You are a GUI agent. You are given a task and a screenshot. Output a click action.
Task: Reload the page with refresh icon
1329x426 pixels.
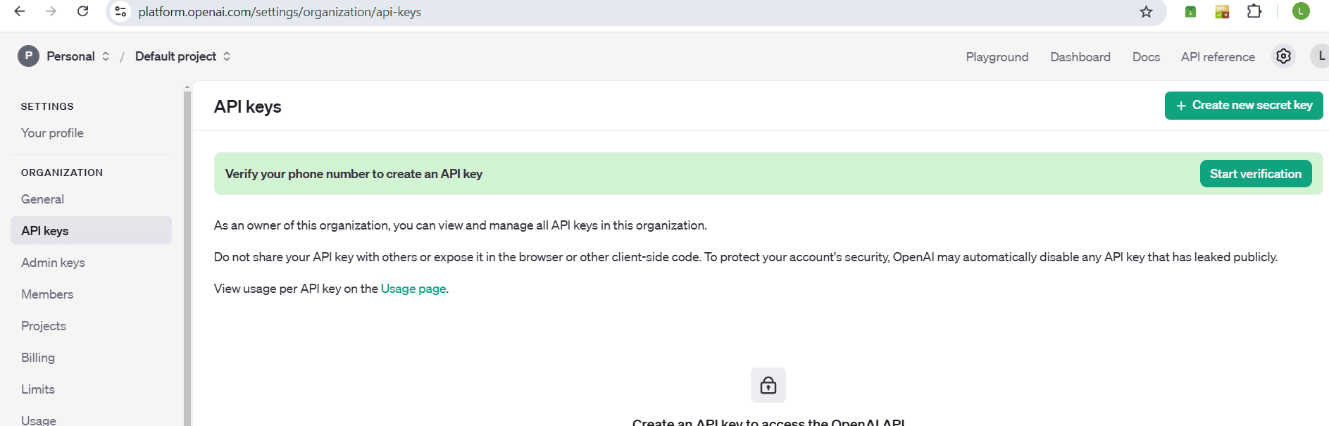click(82, 11)
